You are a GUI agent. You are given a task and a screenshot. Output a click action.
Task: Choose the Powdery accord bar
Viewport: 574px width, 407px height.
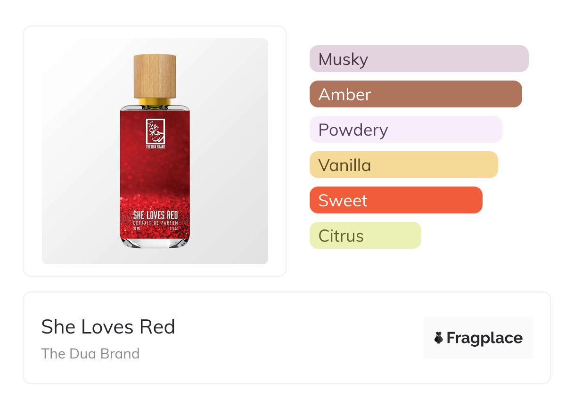coord(405,130)
